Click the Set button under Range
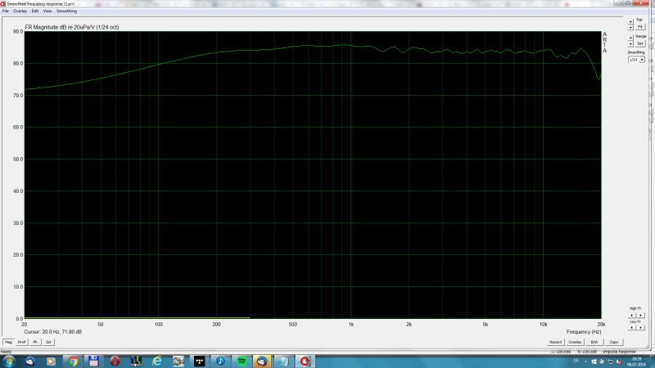Screen dimensions: 655x368 point(640,43)
